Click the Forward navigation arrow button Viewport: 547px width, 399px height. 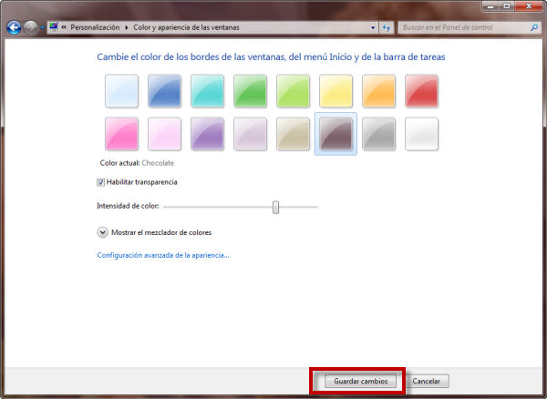(32, 28)
